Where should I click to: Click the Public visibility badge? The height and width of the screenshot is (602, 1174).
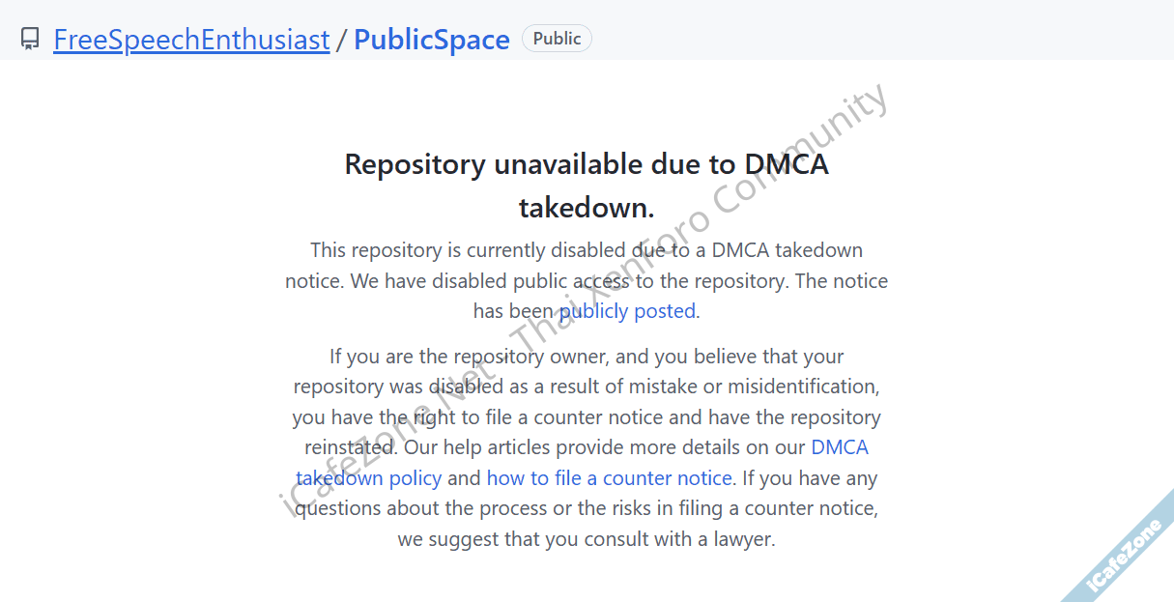pyautogui.click(x=557, y=39)
